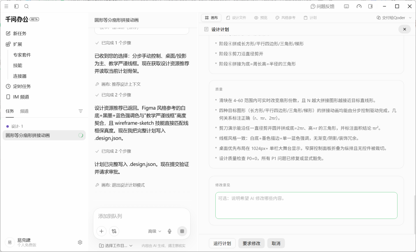Select 连接器 in the sidebar
This screenshot has height=252, width=416.
20,76
